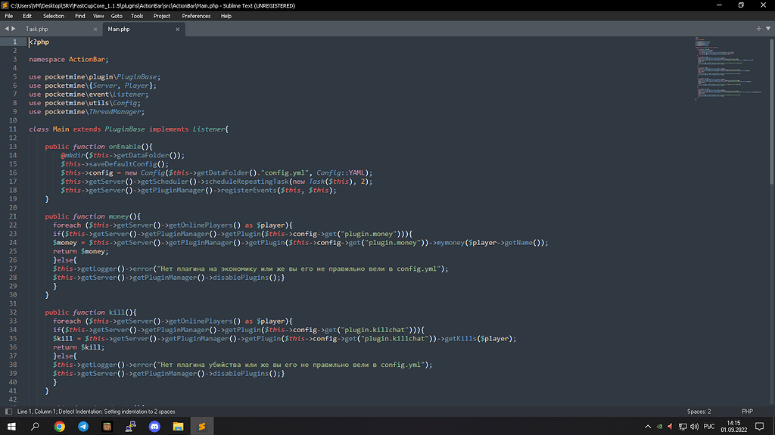Open the Minecraft block icon in taskbar

click(x=107, y=427)
